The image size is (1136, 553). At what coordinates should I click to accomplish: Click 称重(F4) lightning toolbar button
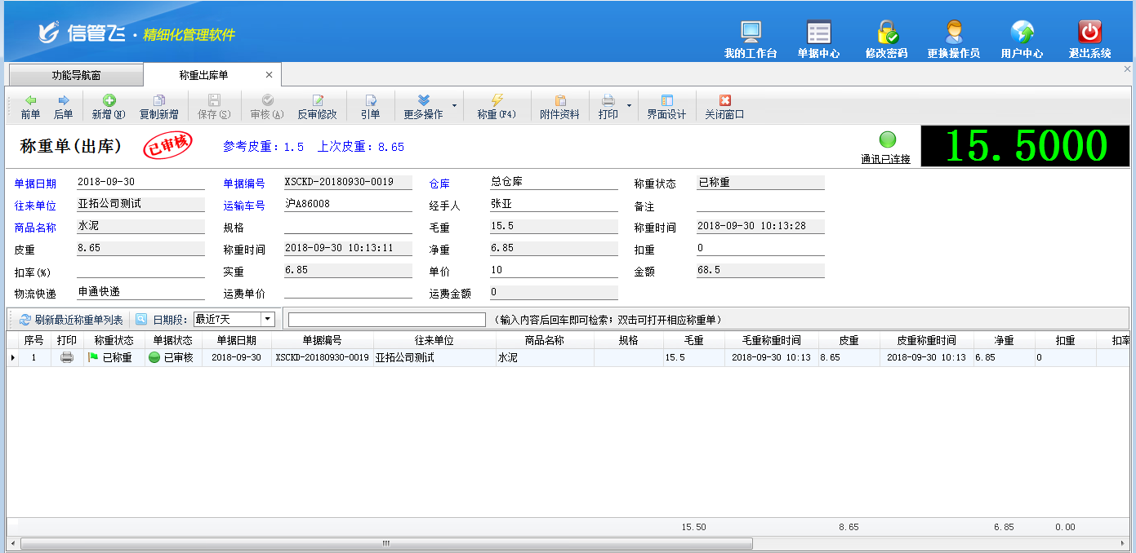tap(497, 107)
